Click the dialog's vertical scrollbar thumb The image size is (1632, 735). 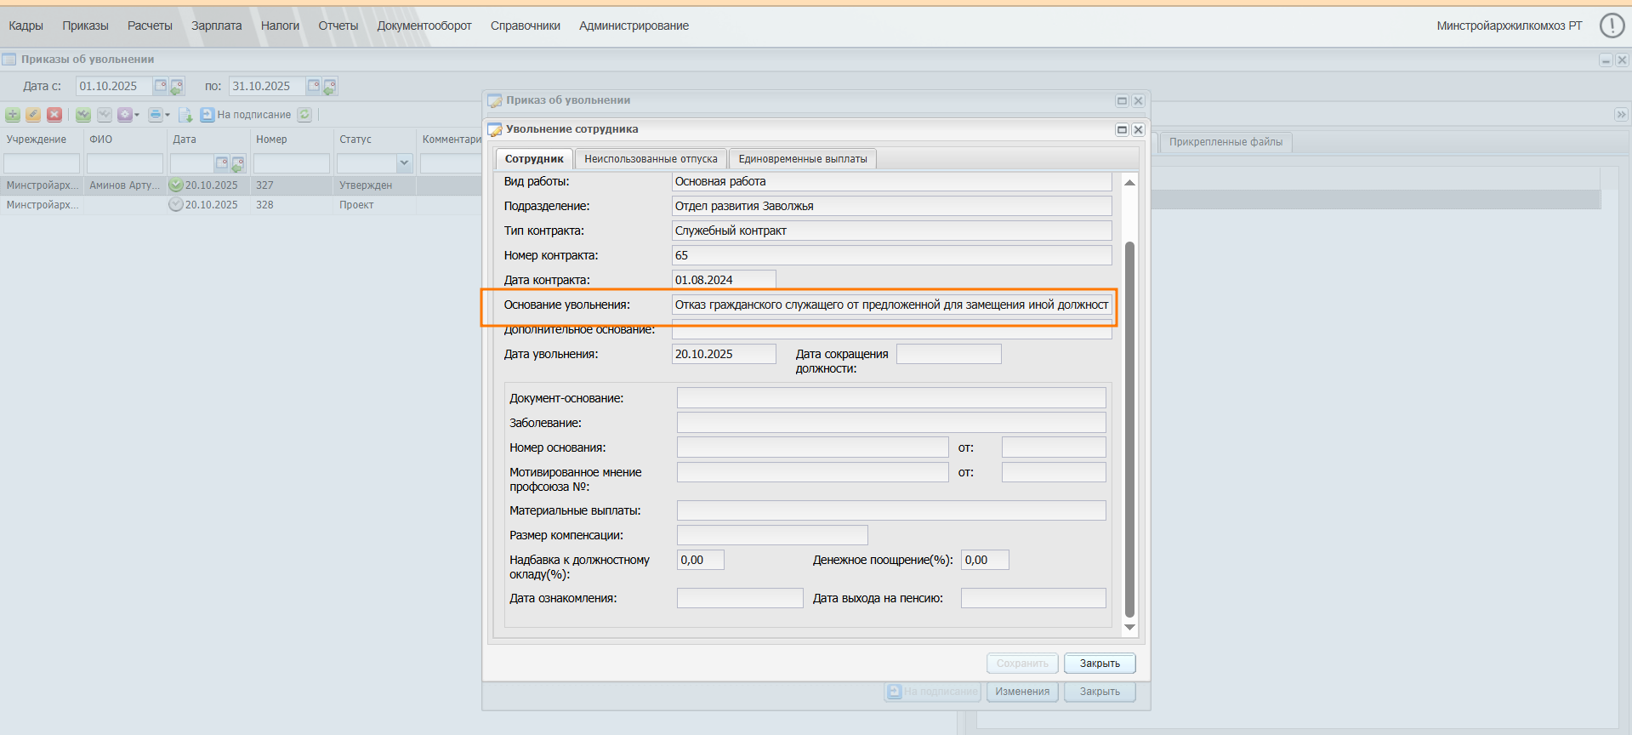pyautogui.click(x=1129, y=429)
